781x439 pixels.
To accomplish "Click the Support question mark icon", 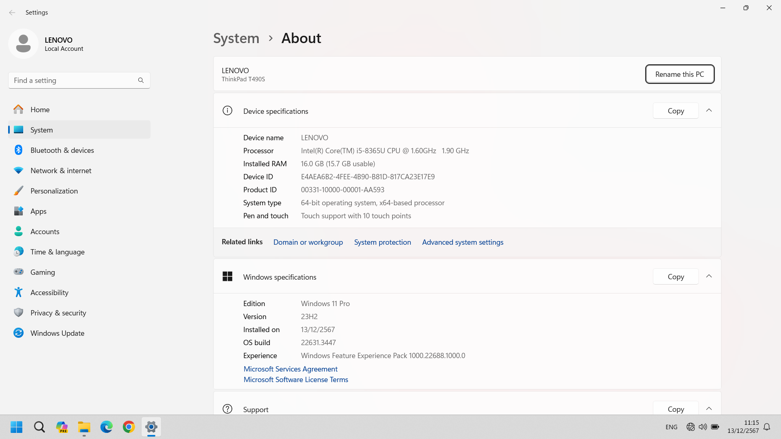I will pos(227,409).
